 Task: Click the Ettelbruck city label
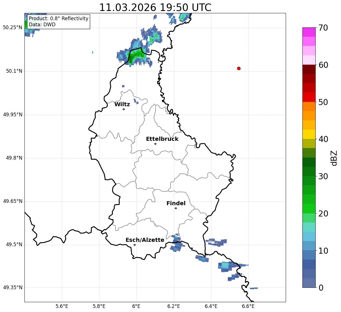tap(162, 139)
